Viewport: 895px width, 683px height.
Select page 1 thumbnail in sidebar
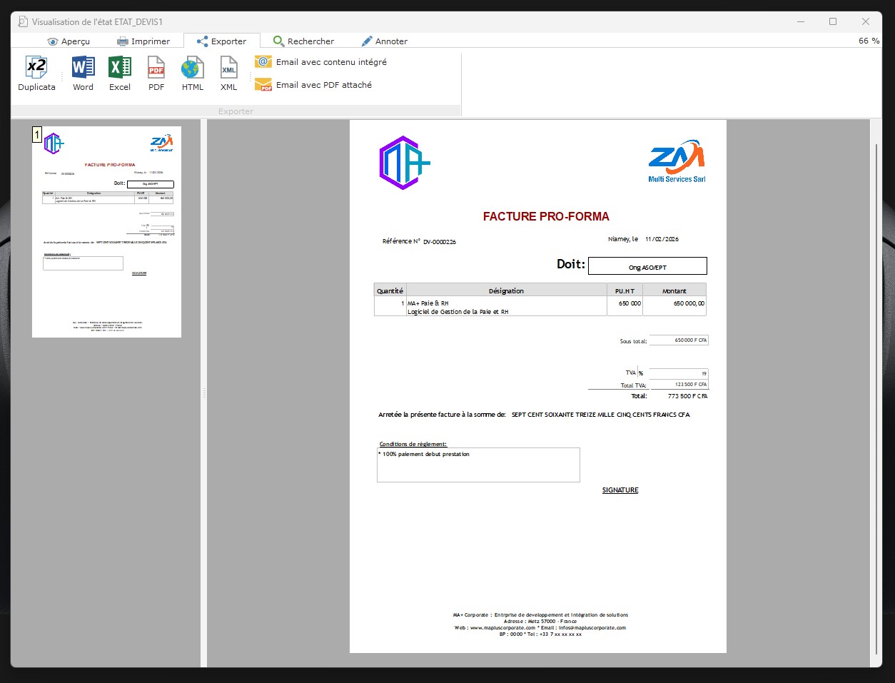click(x=106, y=232)
